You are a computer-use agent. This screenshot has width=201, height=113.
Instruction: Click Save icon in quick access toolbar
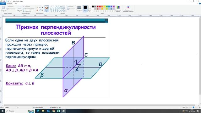click(4, 1)
